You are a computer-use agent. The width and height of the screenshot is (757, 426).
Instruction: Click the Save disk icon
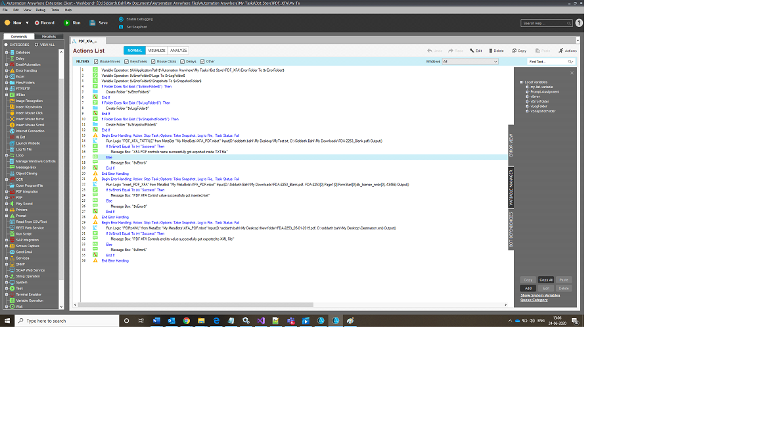92,23
